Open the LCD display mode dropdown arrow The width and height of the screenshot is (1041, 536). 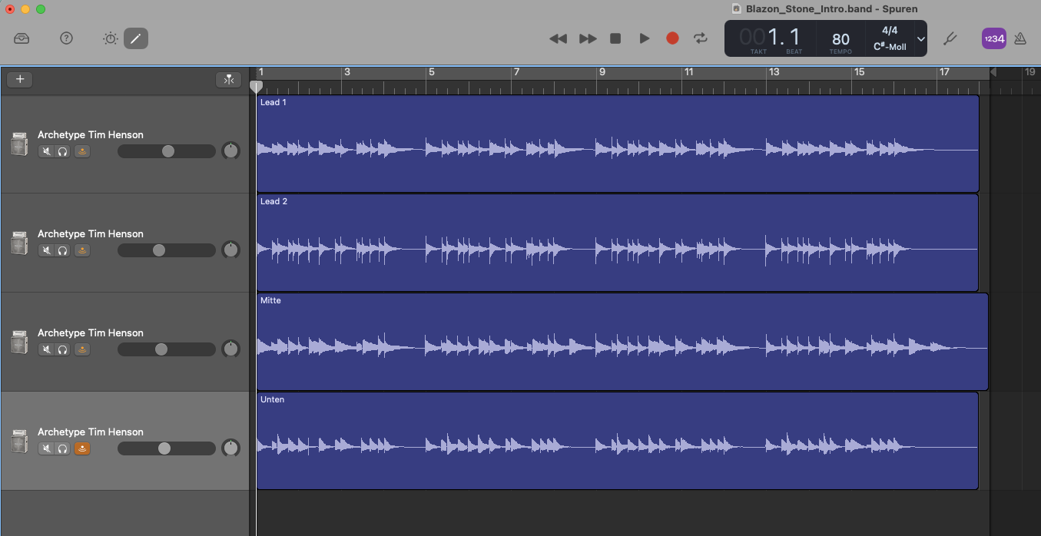click(x=921, y=39)
